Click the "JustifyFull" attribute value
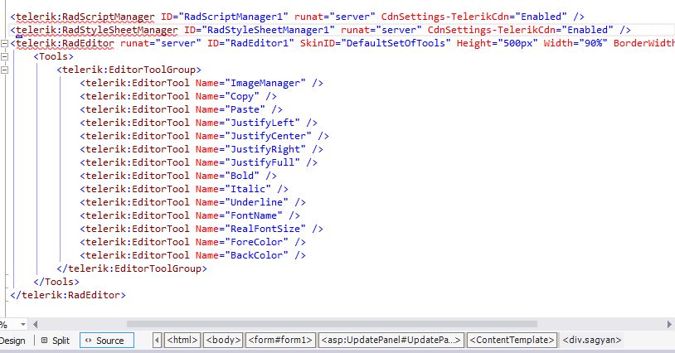 point(262,163)
